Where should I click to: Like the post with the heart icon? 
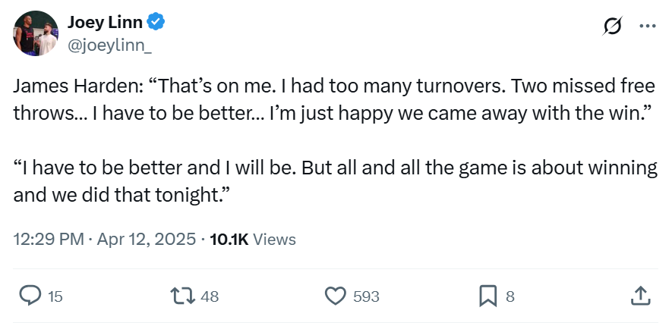tap(336, 296)
